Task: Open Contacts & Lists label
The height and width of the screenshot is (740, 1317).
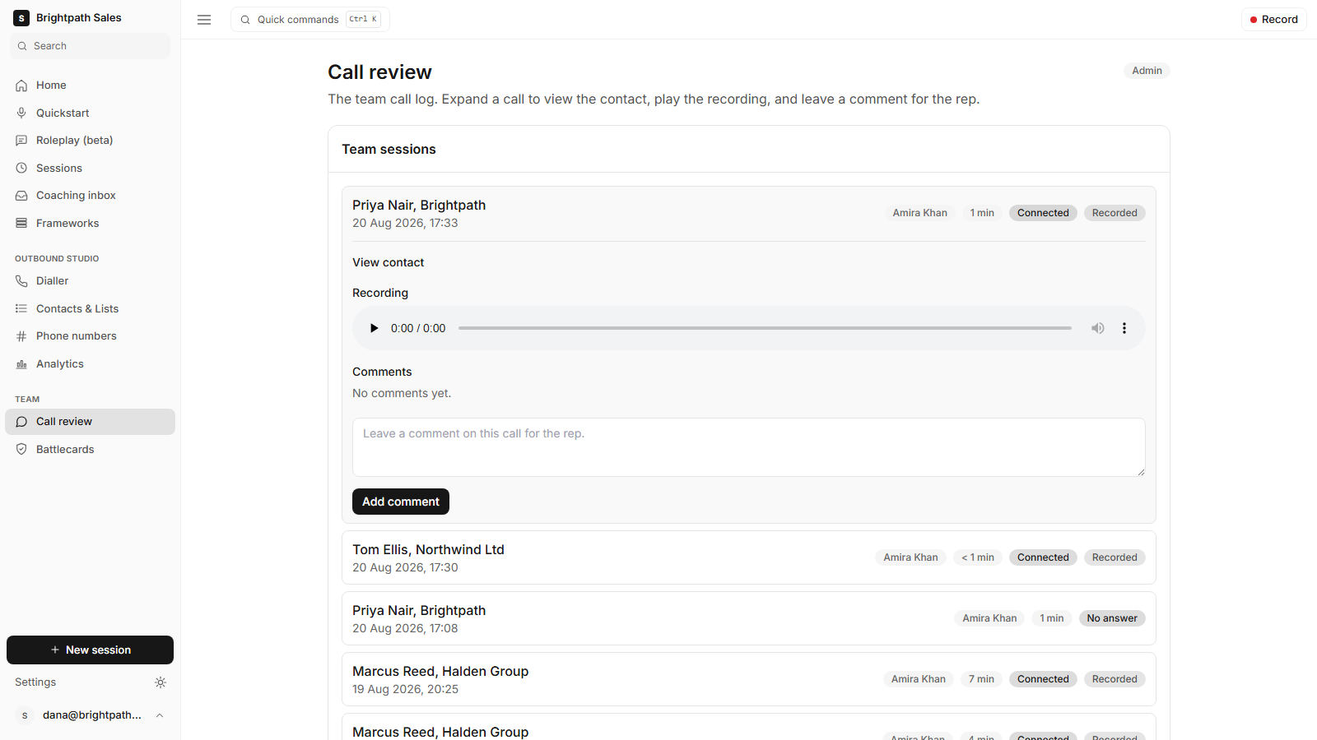Action: click(x=77, y=308)
